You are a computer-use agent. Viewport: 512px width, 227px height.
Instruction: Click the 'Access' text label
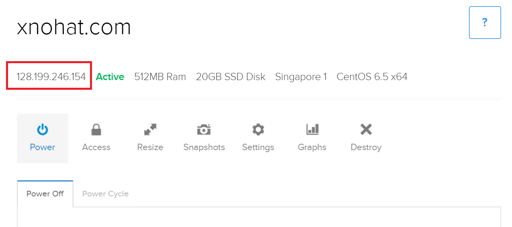96,147
